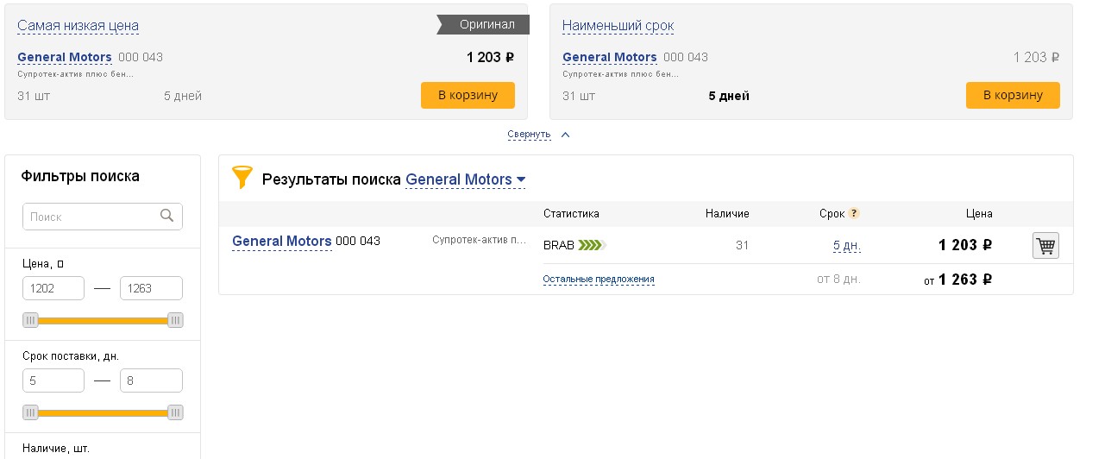Screen dimensions: 1111x459
Task: Click the filter search input field
Action: click(x=91, y=217)
